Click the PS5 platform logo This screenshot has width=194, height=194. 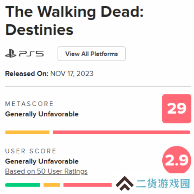(24, 53)
